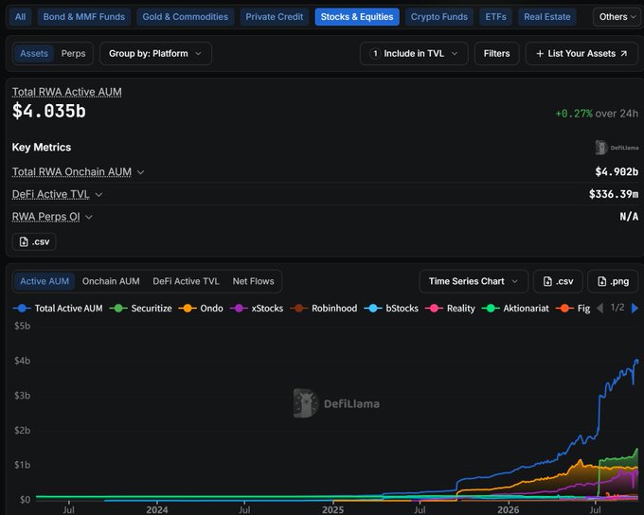
Task: Click the 2026 label on chart axis
Action: pos(508,509)
